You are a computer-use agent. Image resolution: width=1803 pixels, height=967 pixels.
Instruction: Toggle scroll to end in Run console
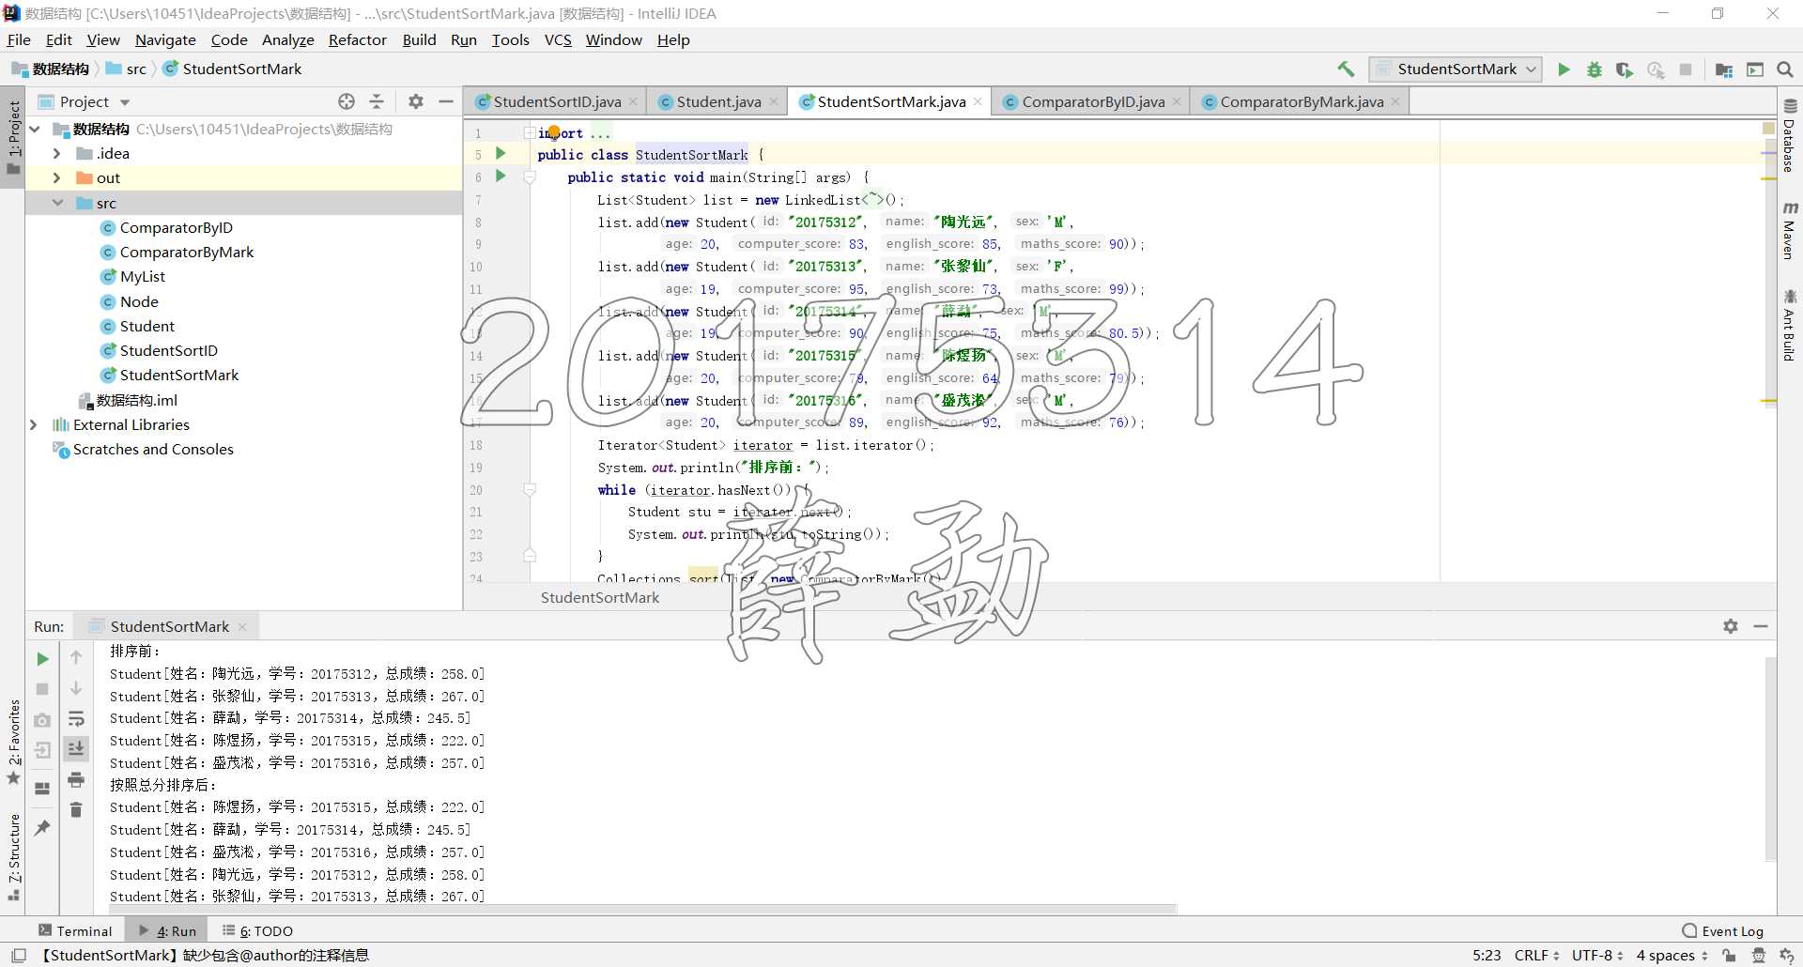tap(76, 748)
